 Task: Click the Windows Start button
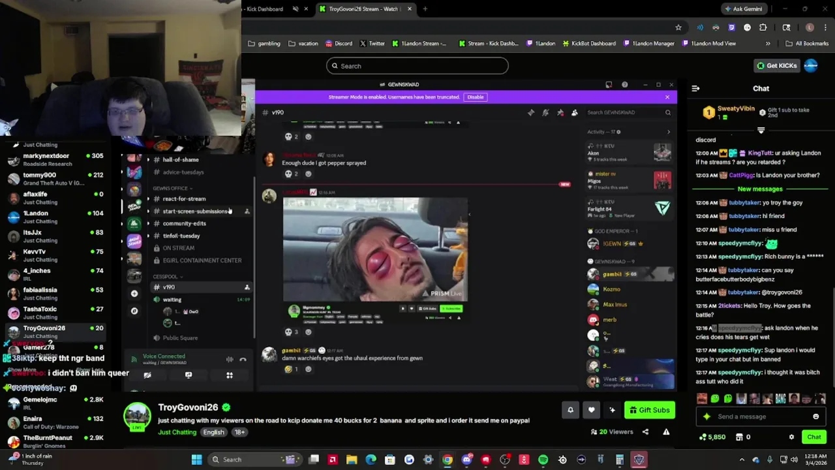coord(196,460)
